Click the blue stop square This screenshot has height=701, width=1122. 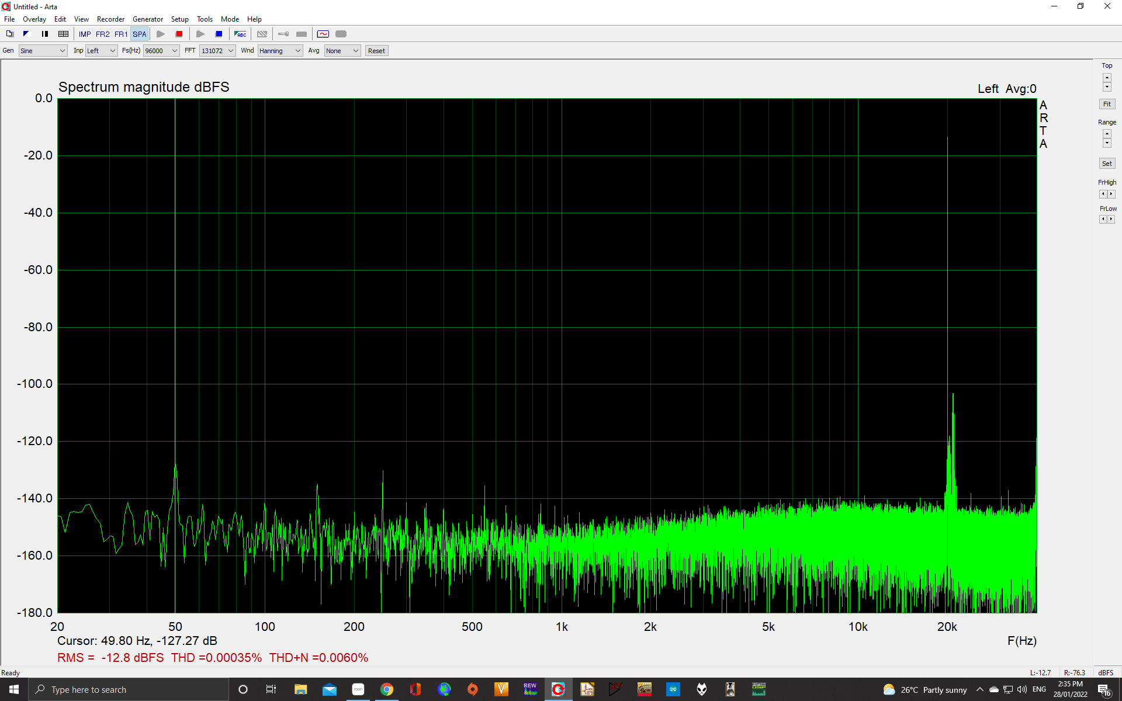219,34
